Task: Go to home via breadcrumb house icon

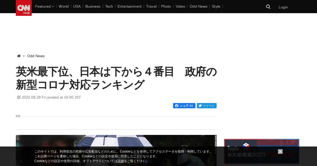Action: (19, 56)
